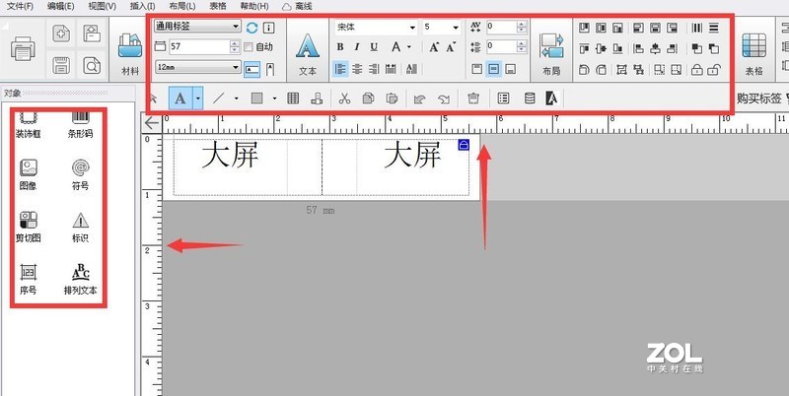Screen dimensions: 789x396
Task: Select the pointer arrow tool
Action: (x=155, y=99)
